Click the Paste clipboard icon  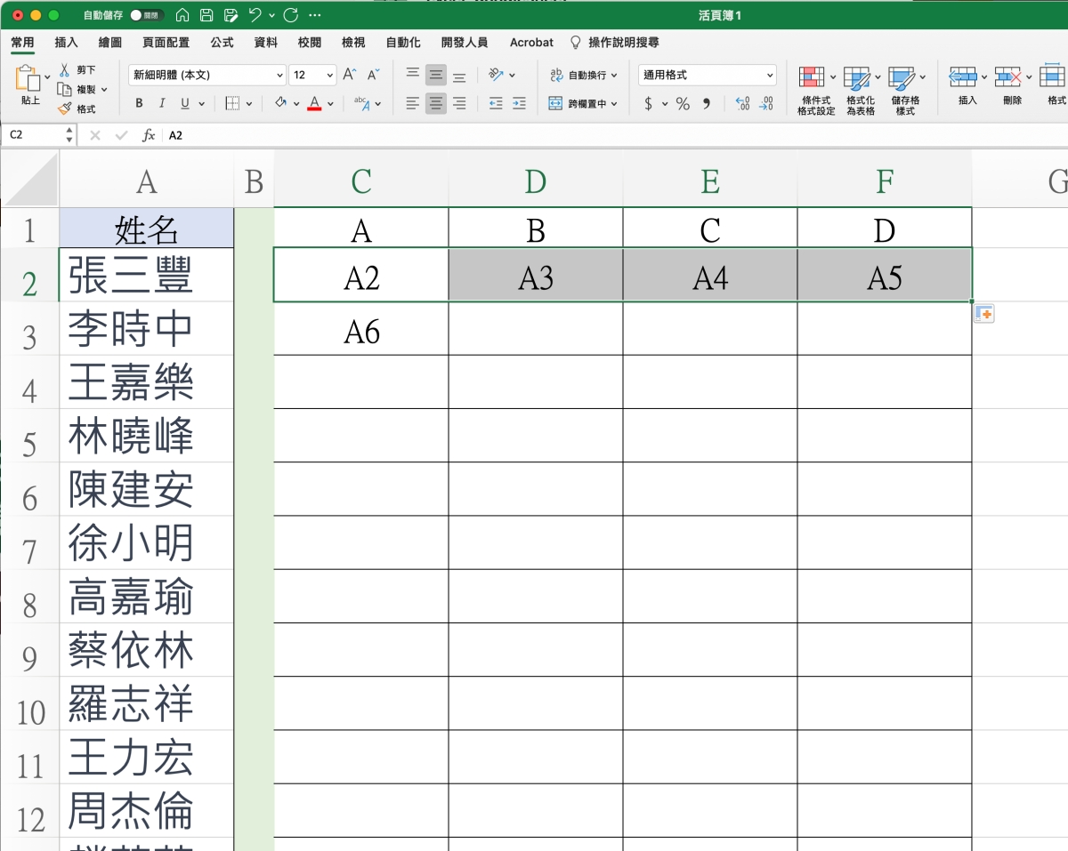coord(28,78)
